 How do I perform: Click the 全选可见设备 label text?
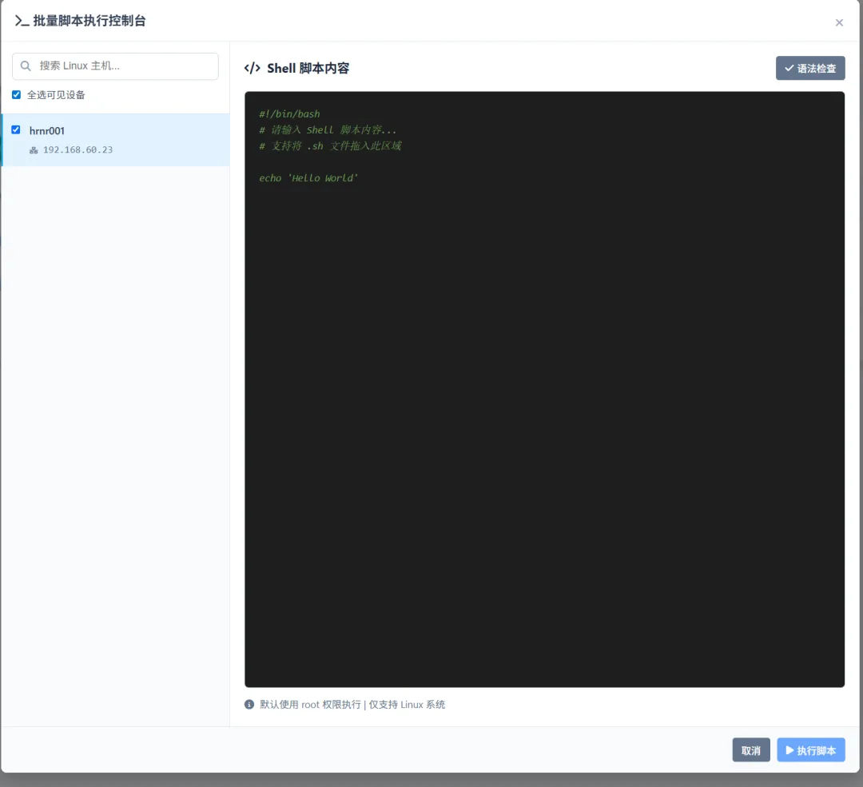[x=56, y=94]
